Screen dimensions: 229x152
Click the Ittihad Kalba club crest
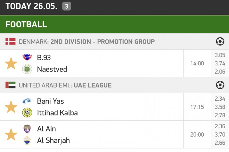click(27, 113)
